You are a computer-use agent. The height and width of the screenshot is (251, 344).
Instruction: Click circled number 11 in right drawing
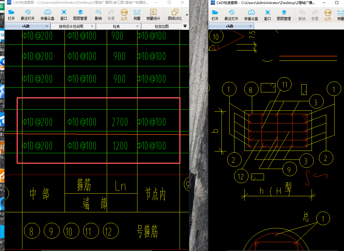click(284, 84)
